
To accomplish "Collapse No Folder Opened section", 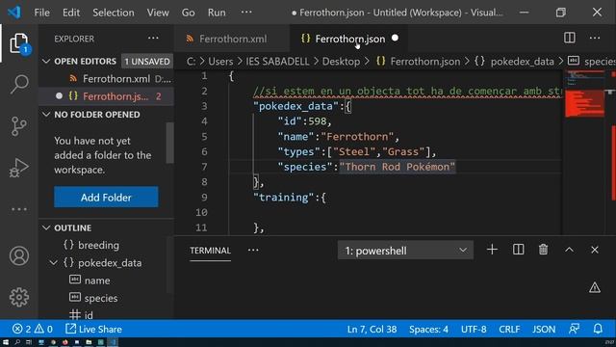I will point(46,115).
